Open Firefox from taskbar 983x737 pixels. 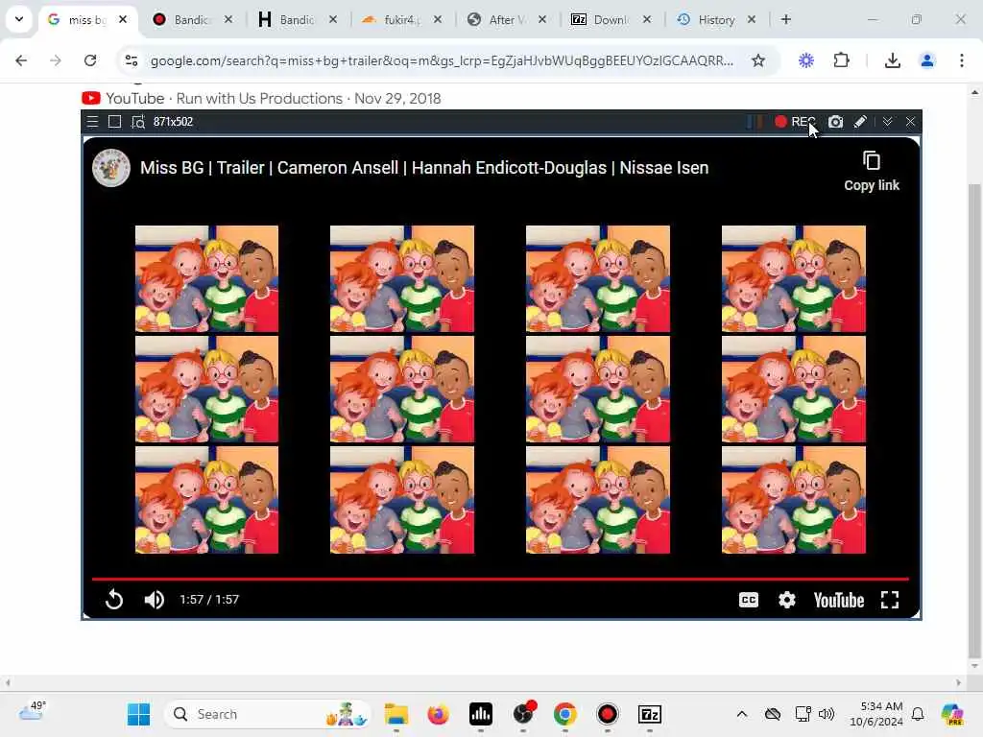(438, 714)
